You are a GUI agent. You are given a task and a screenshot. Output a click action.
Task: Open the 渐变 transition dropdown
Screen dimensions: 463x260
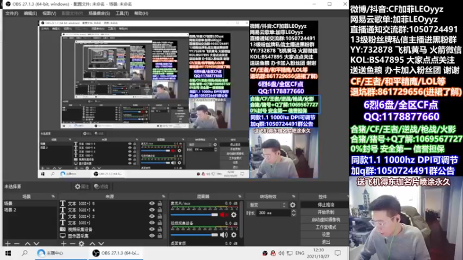[x=267, y=205]
